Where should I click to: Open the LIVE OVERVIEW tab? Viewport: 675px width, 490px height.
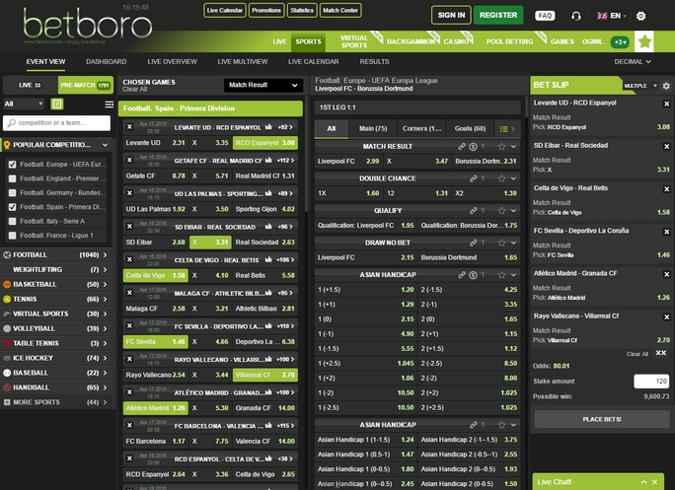[x=172, y=61]
